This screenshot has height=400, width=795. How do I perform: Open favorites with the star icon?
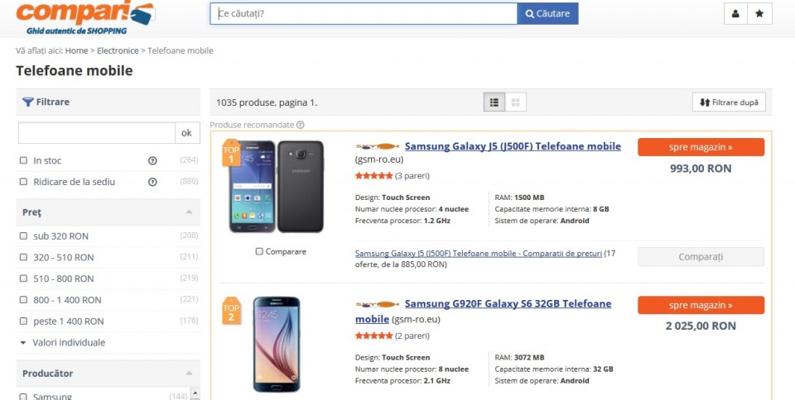pyautogui.click(x=759, y=14)
